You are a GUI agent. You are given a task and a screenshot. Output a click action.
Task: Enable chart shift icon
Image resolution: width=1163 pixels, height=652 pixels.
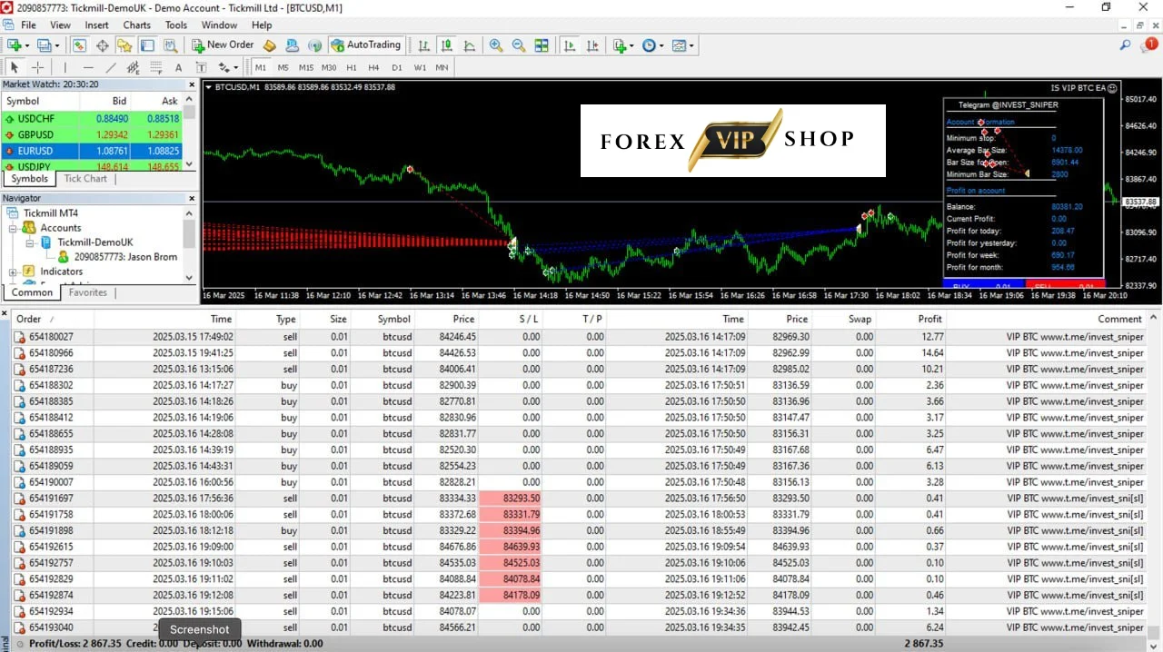[592, 45]
